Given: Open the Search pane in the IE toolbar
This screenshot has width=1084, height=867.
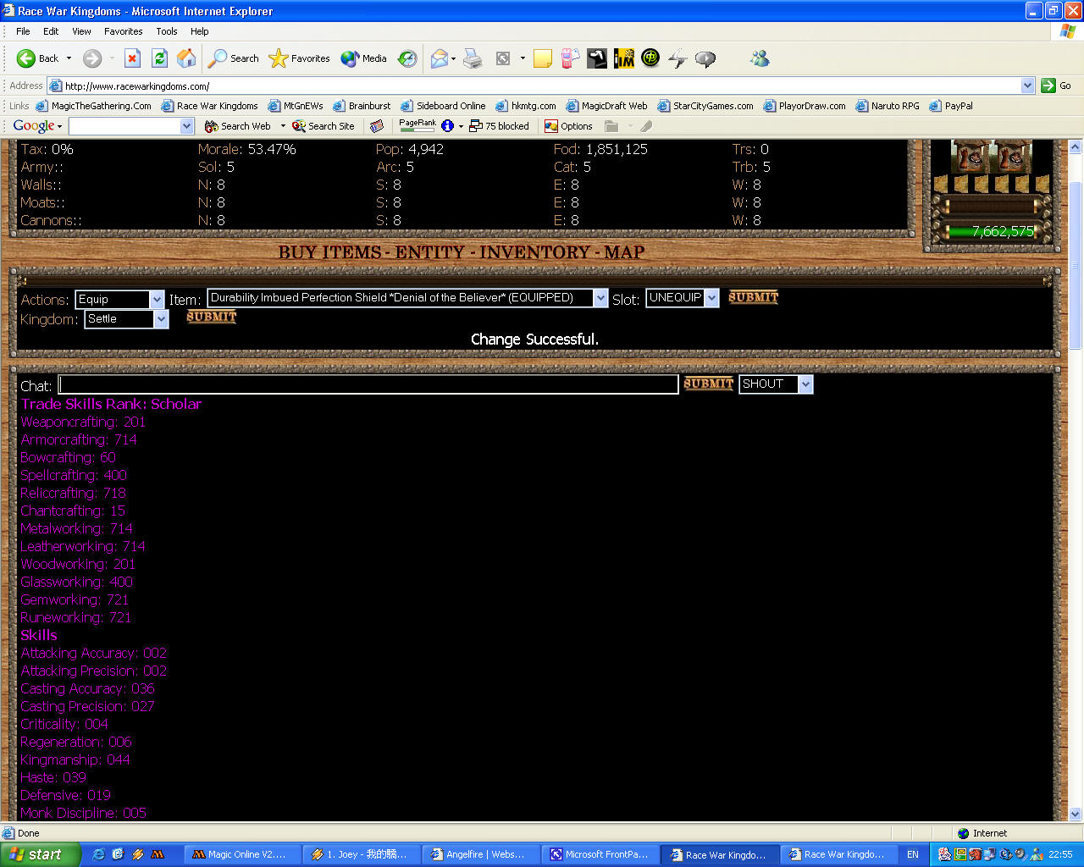Looking at the screenshot, I should tap(234, 58).
